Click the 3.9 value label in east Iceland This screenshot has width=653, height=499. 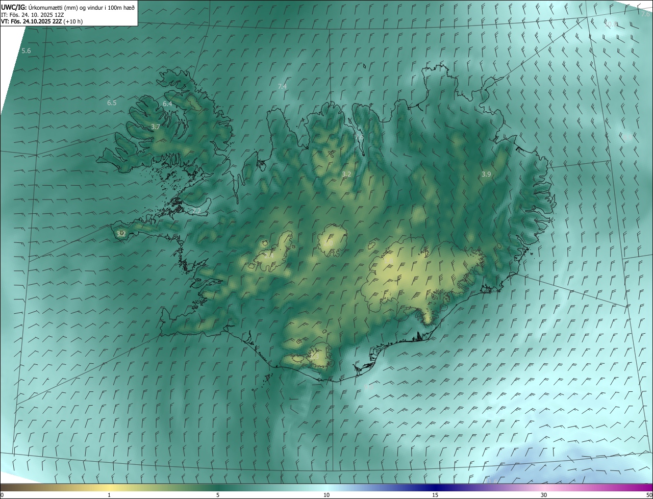(486, 174)
